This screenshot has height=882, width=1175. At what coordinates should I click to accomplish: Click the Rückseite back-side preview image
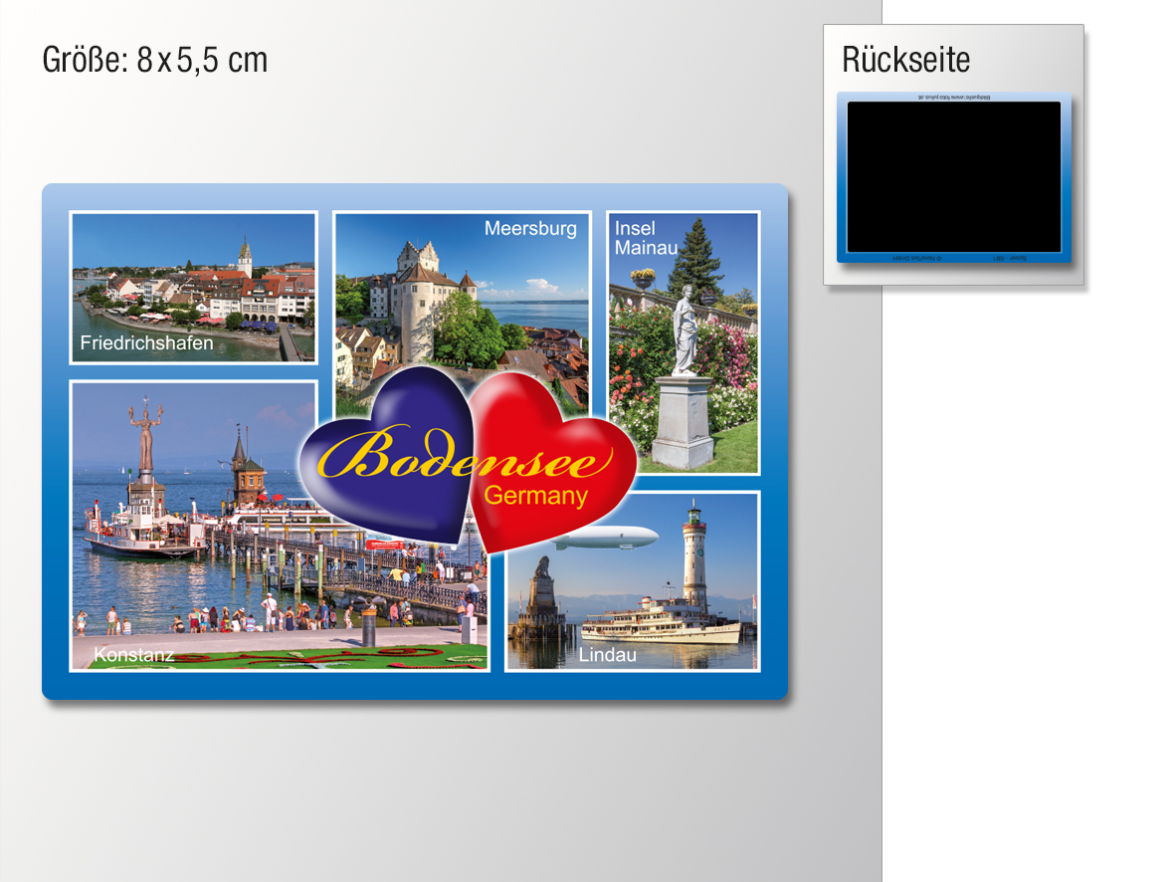click(954, 178)
